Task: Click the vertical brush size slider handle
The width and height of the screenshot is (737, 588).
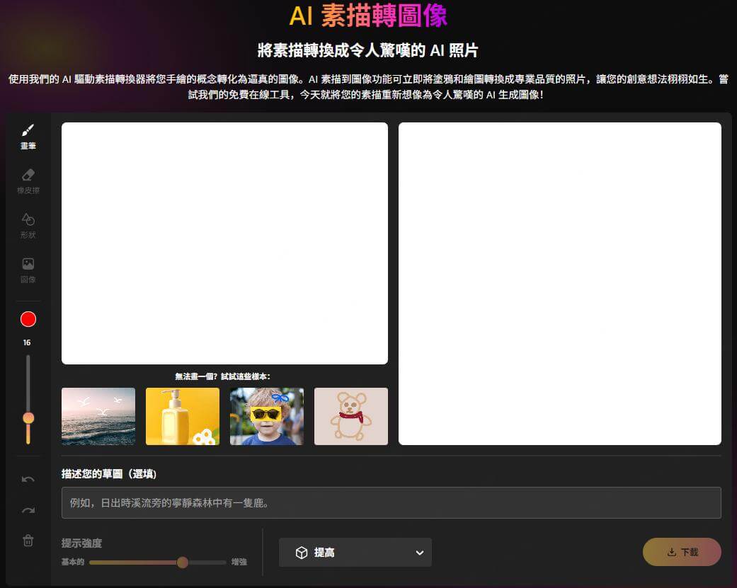Action: click(28, 418)
